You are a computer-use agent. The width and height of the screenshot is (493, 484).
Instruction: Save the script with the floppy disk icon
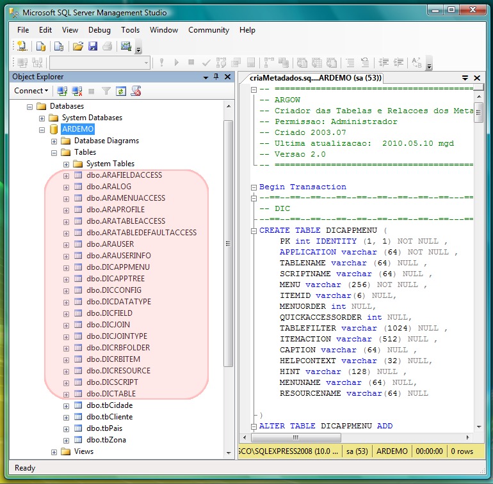93,47
